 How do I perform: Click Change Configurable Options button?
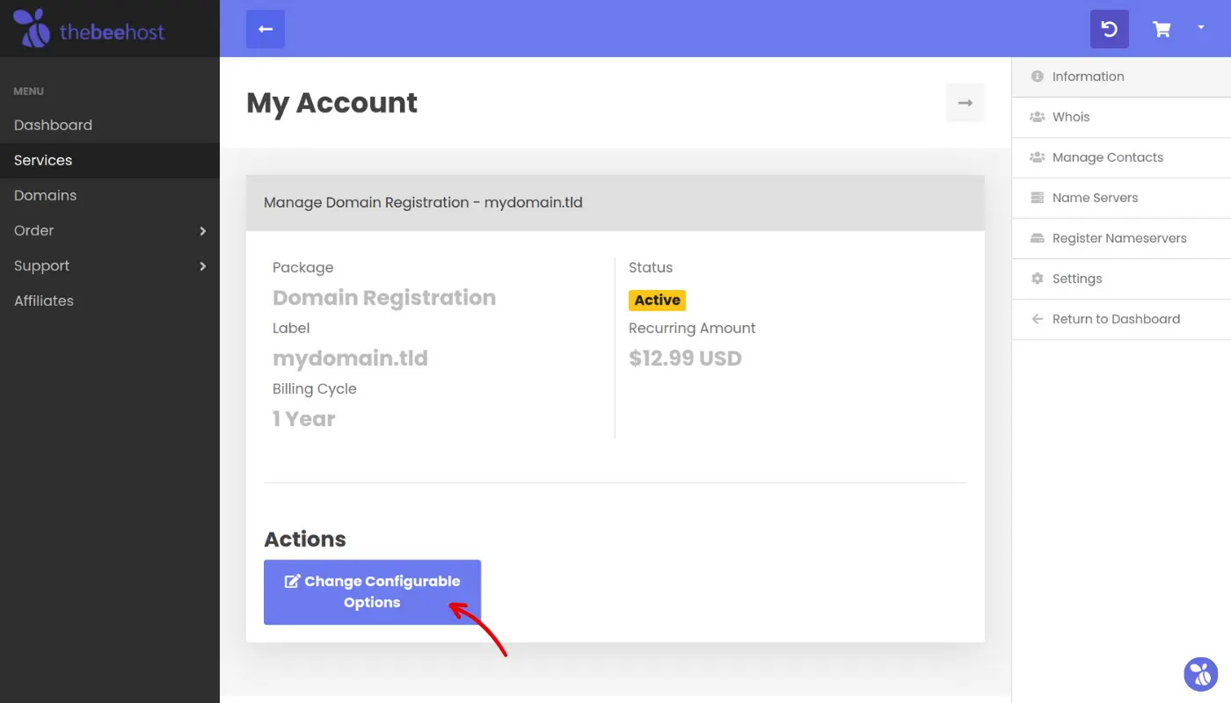(372, 592)
